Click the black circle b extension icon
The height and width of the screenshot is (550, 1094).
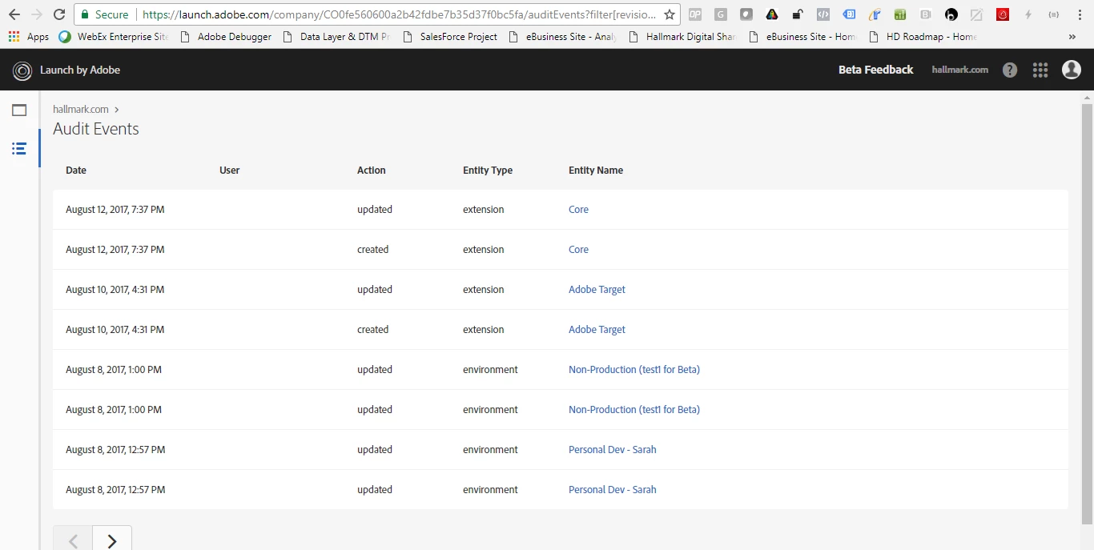(x=951, y=14)
